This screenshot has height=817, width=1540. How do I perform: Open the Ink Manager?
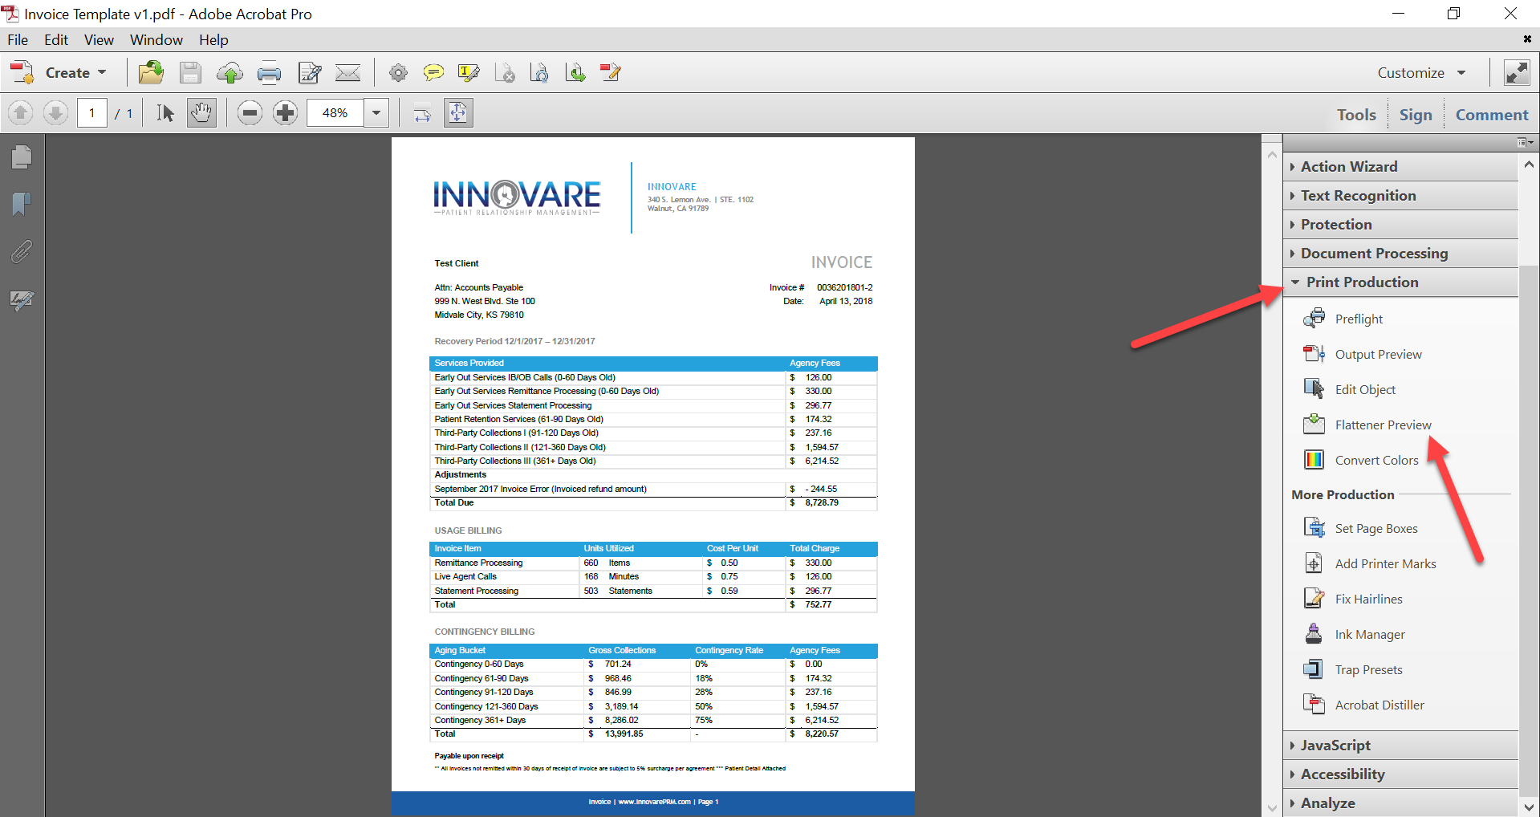pos(1369,634)
